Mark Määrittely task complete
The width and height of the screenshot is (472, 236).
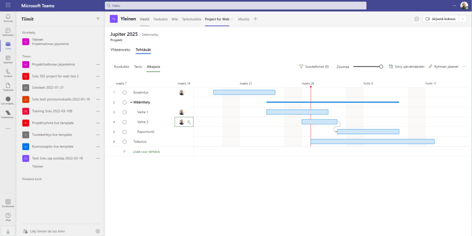click(124, 102)
